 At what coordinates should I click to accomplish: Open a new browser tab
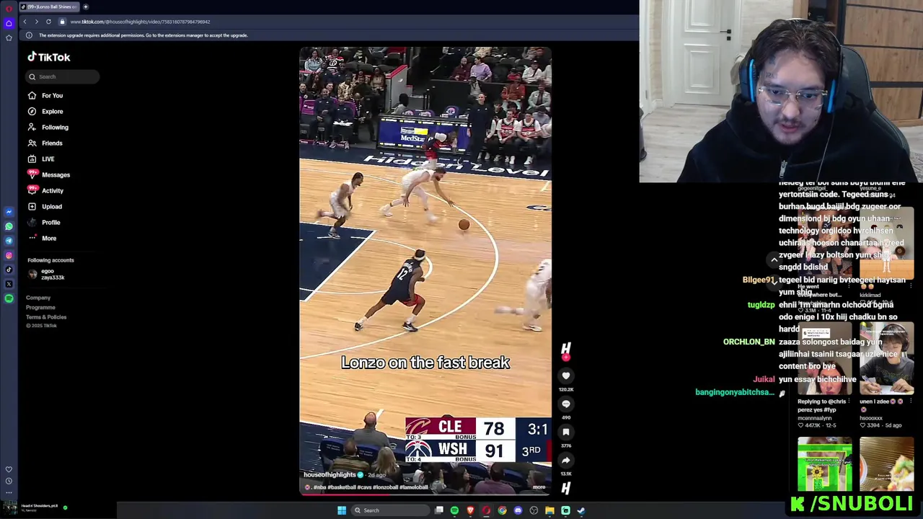[x=86, y=6]
